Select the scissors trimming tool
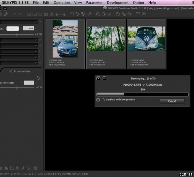 pos(89,14)
